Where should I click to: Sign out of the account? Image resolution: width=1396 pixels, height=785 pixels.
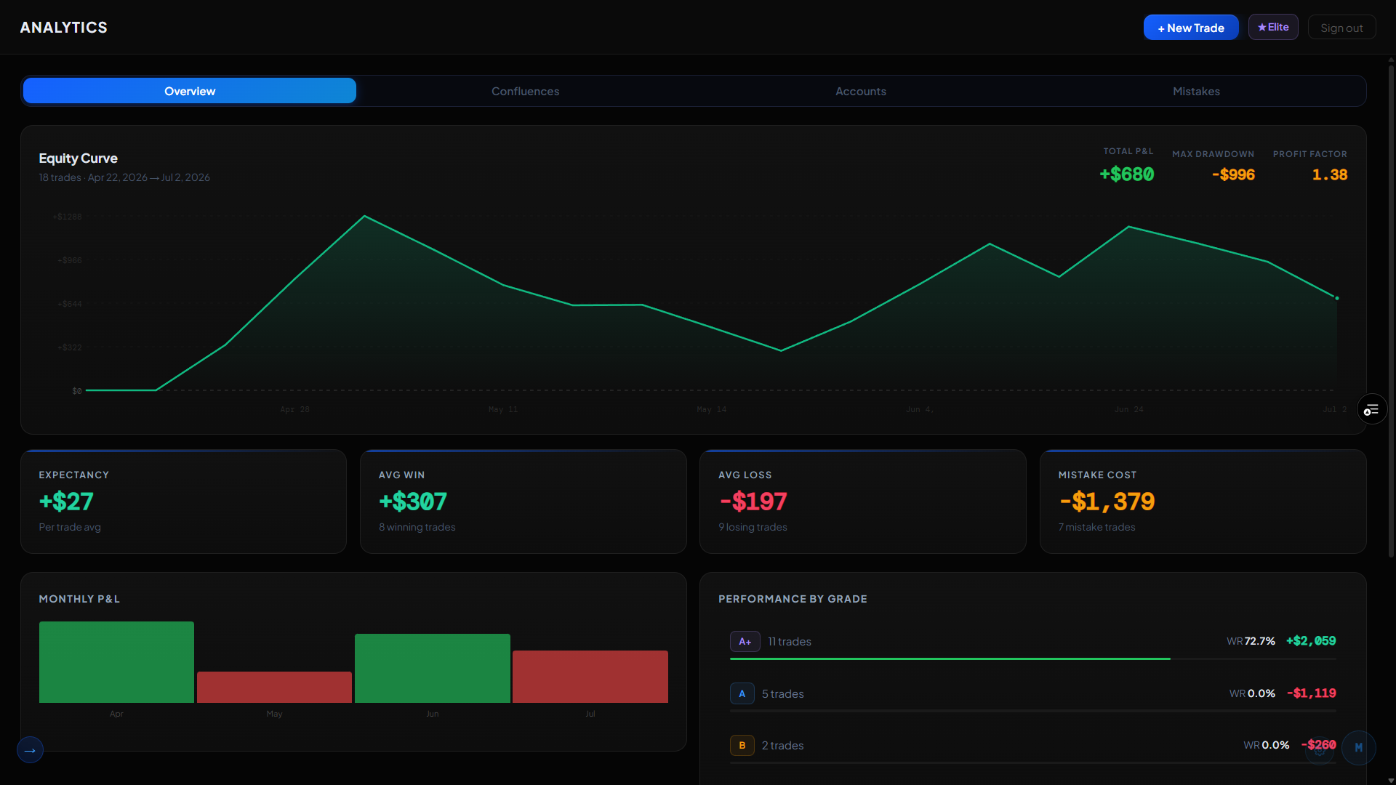coord(1341,28)
